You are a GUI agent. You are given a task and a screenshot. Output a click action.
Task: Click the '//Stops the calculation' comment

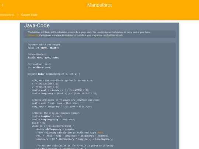pyautogui.click(x=75, y=146)
